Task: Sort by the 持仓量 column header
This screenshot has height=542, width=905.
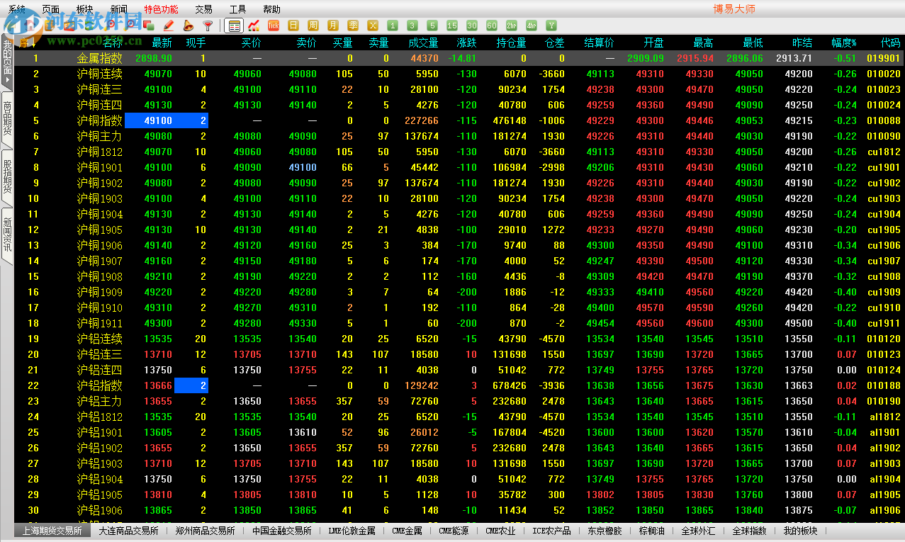Action: pos(511,43)
